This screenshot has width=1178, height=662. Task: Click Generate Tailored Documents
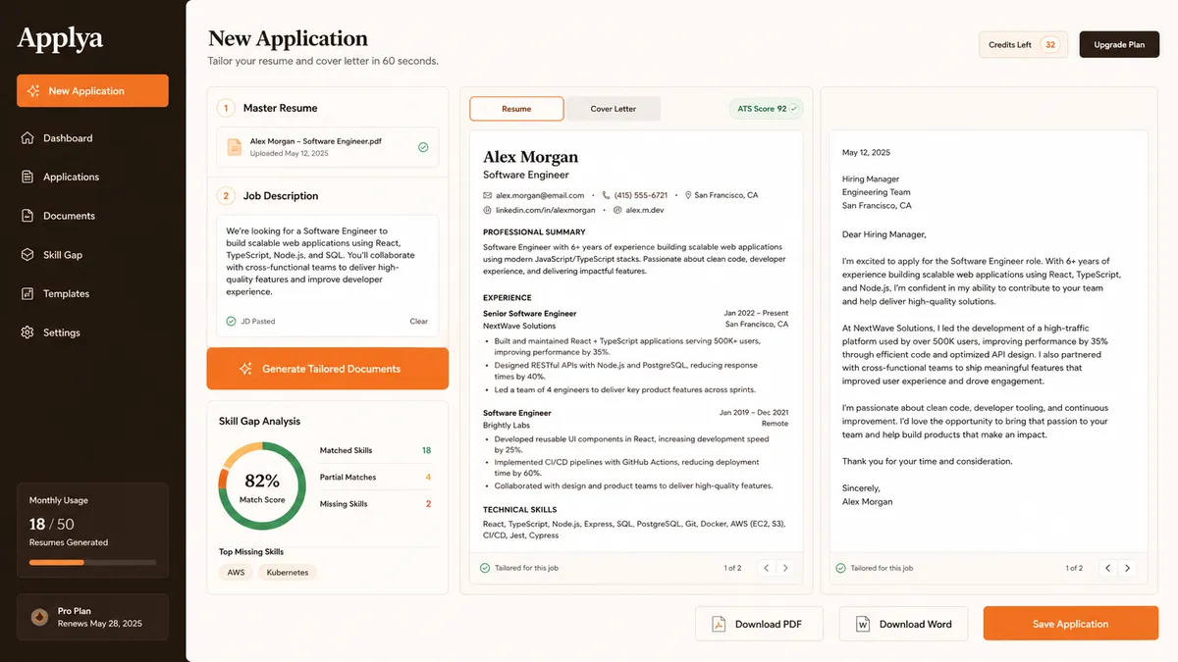point(327,369)
